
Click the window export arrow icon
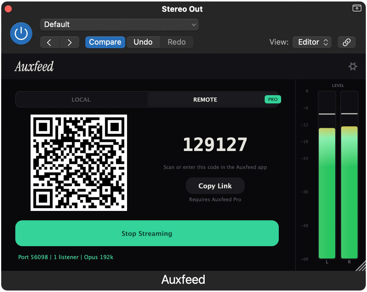(357, 8)
